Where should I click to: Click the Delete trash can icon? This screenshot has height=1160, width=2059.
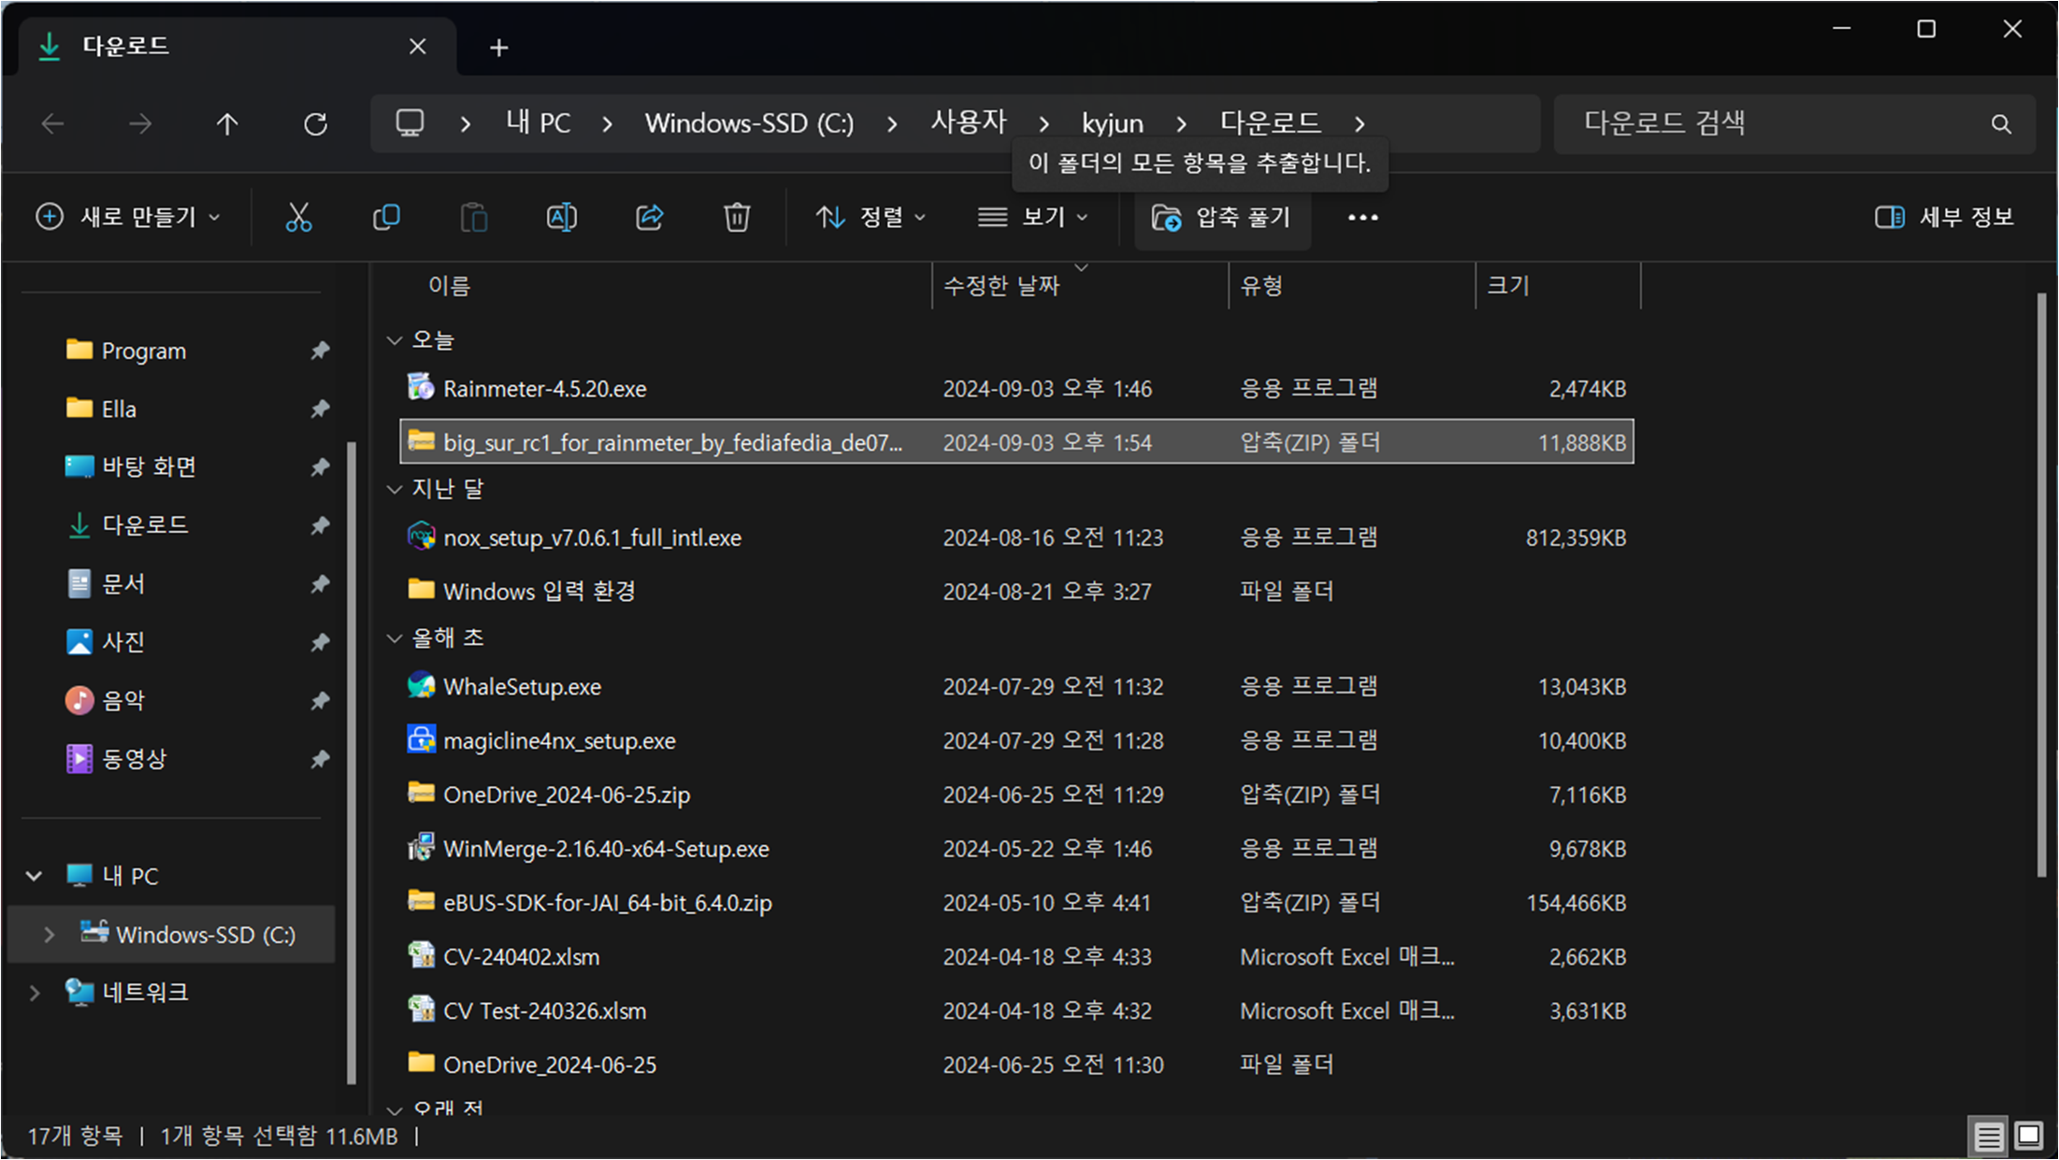(737, 218)
